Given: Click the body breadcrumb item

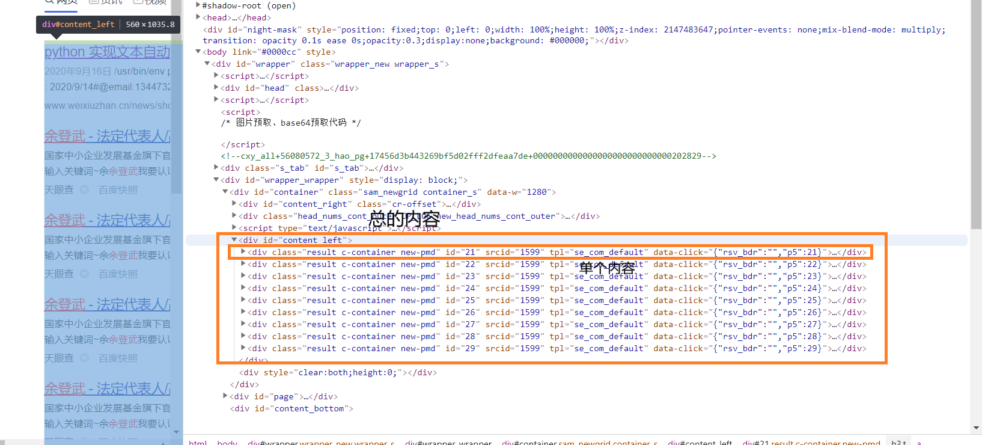Looking at the screenshot, I should point(227,442).
